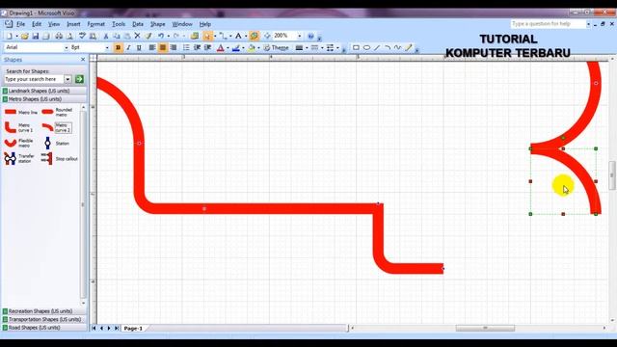The height and width of the screenshot is (347, 617).
Task: Open the New drawing dropdown arrow
Action: pyautogui.click(x=16, y=37)
